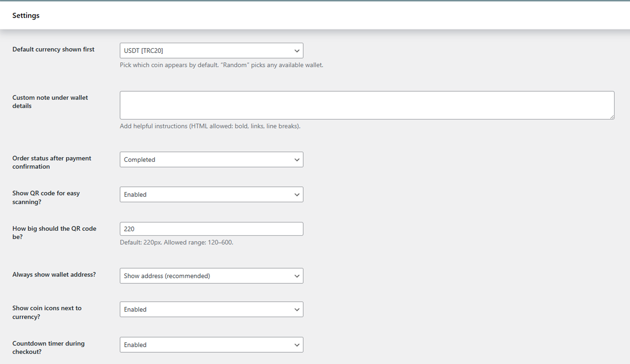Viewport: 630px width, 364px height.
Task: Click the Show address (recommended) text
Action: [167, 276]
